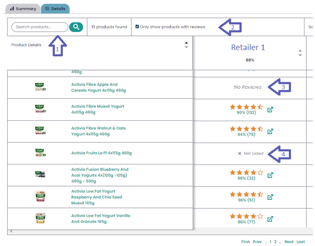This screenshot has width=315, height=246.
Task: Sort by Retailer 1 column arrows
Action: (x=300, y=53)
